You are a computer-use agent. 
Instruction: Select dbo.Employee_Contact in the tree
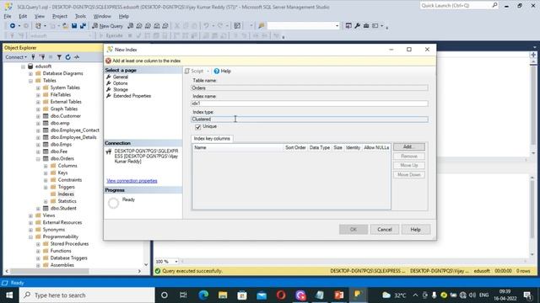tap(75, 130)
